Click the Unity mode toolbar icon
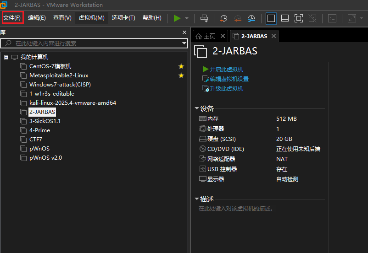This screenshot has width=368, height=253. click(312, 18)
